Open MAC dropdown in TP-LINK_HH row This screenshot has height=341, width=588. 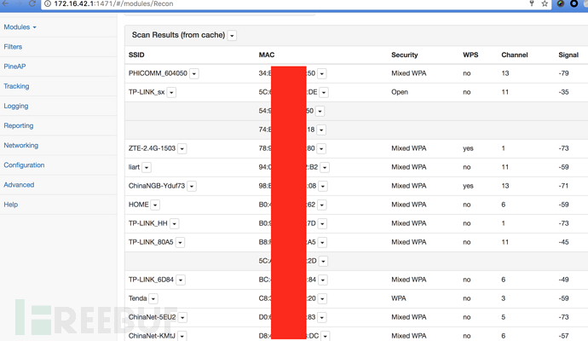click(x=322, y=223)
